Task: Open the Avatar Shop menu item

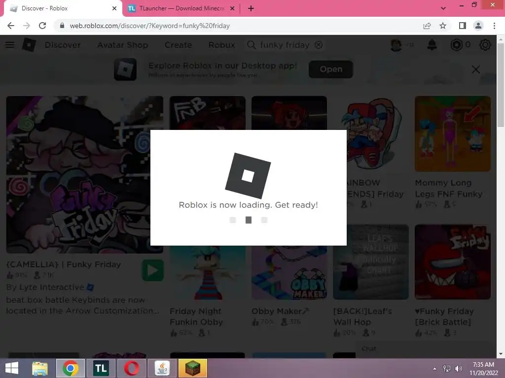Action: coord(123,45)
